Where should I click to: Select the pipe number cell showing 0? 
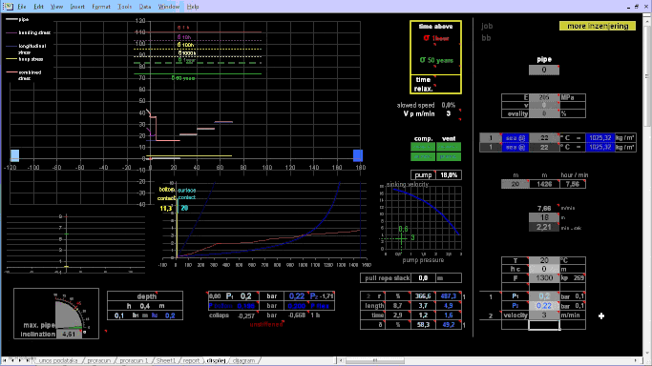[x=543, y=70]
